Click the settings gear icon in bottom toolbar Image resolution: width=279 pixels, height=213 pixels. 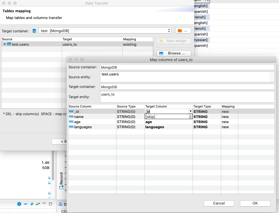pos(19,204)
